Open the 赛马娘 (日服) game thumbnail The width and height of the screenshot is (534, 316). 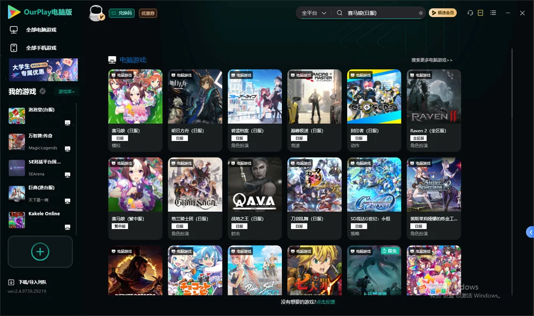pos(135,97)
